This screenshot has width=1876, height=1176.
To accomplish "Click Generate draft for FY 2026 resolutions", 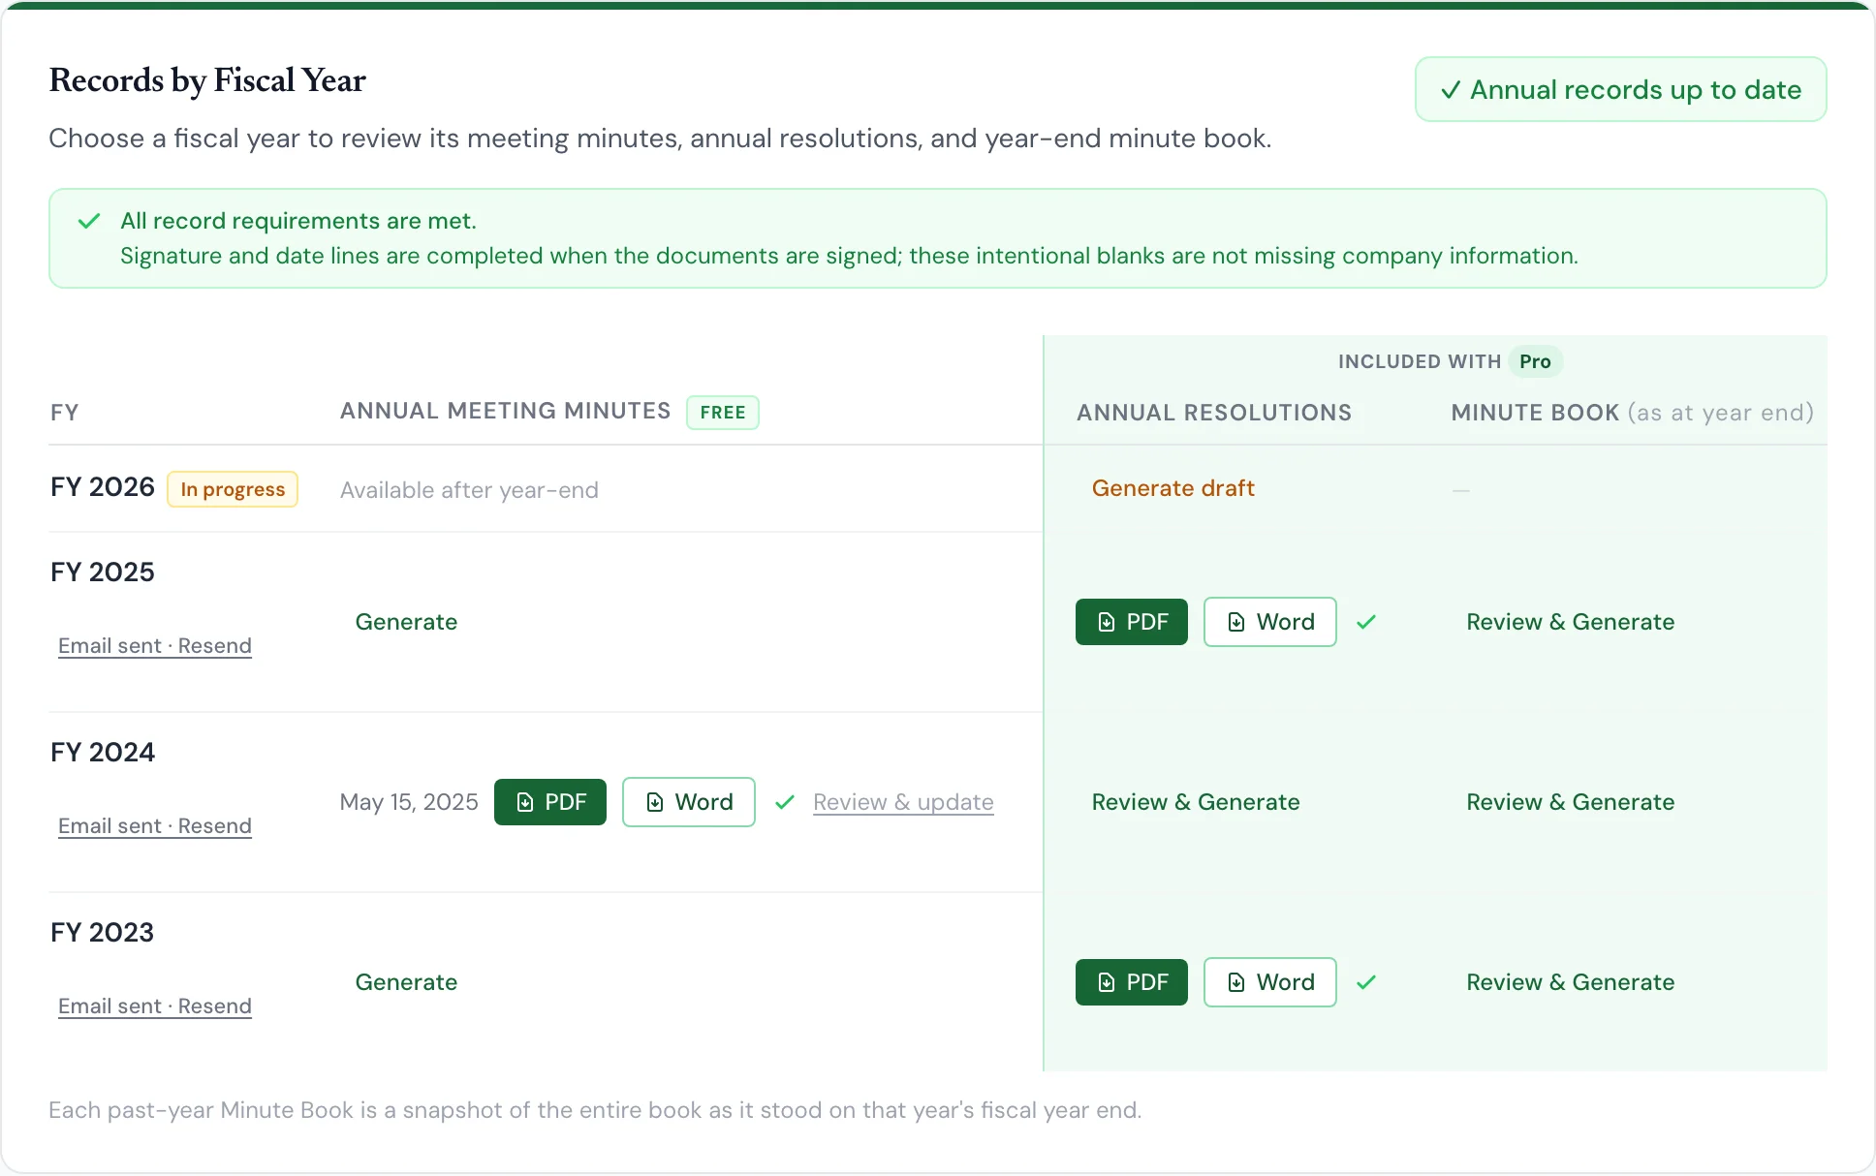I will pos(1172,488).
